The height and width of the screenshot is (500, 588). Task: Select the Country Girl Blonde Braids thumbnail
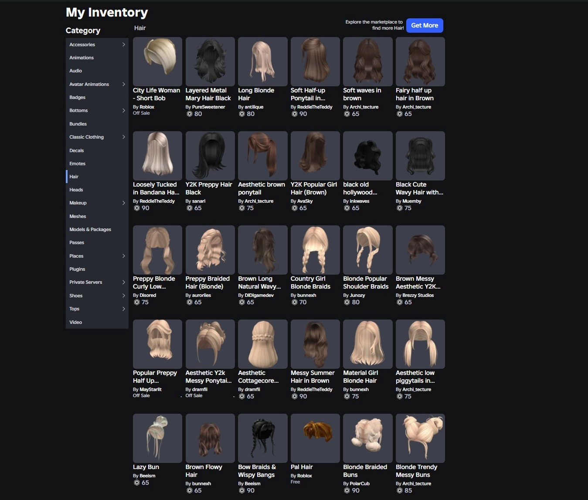point(315,250)
